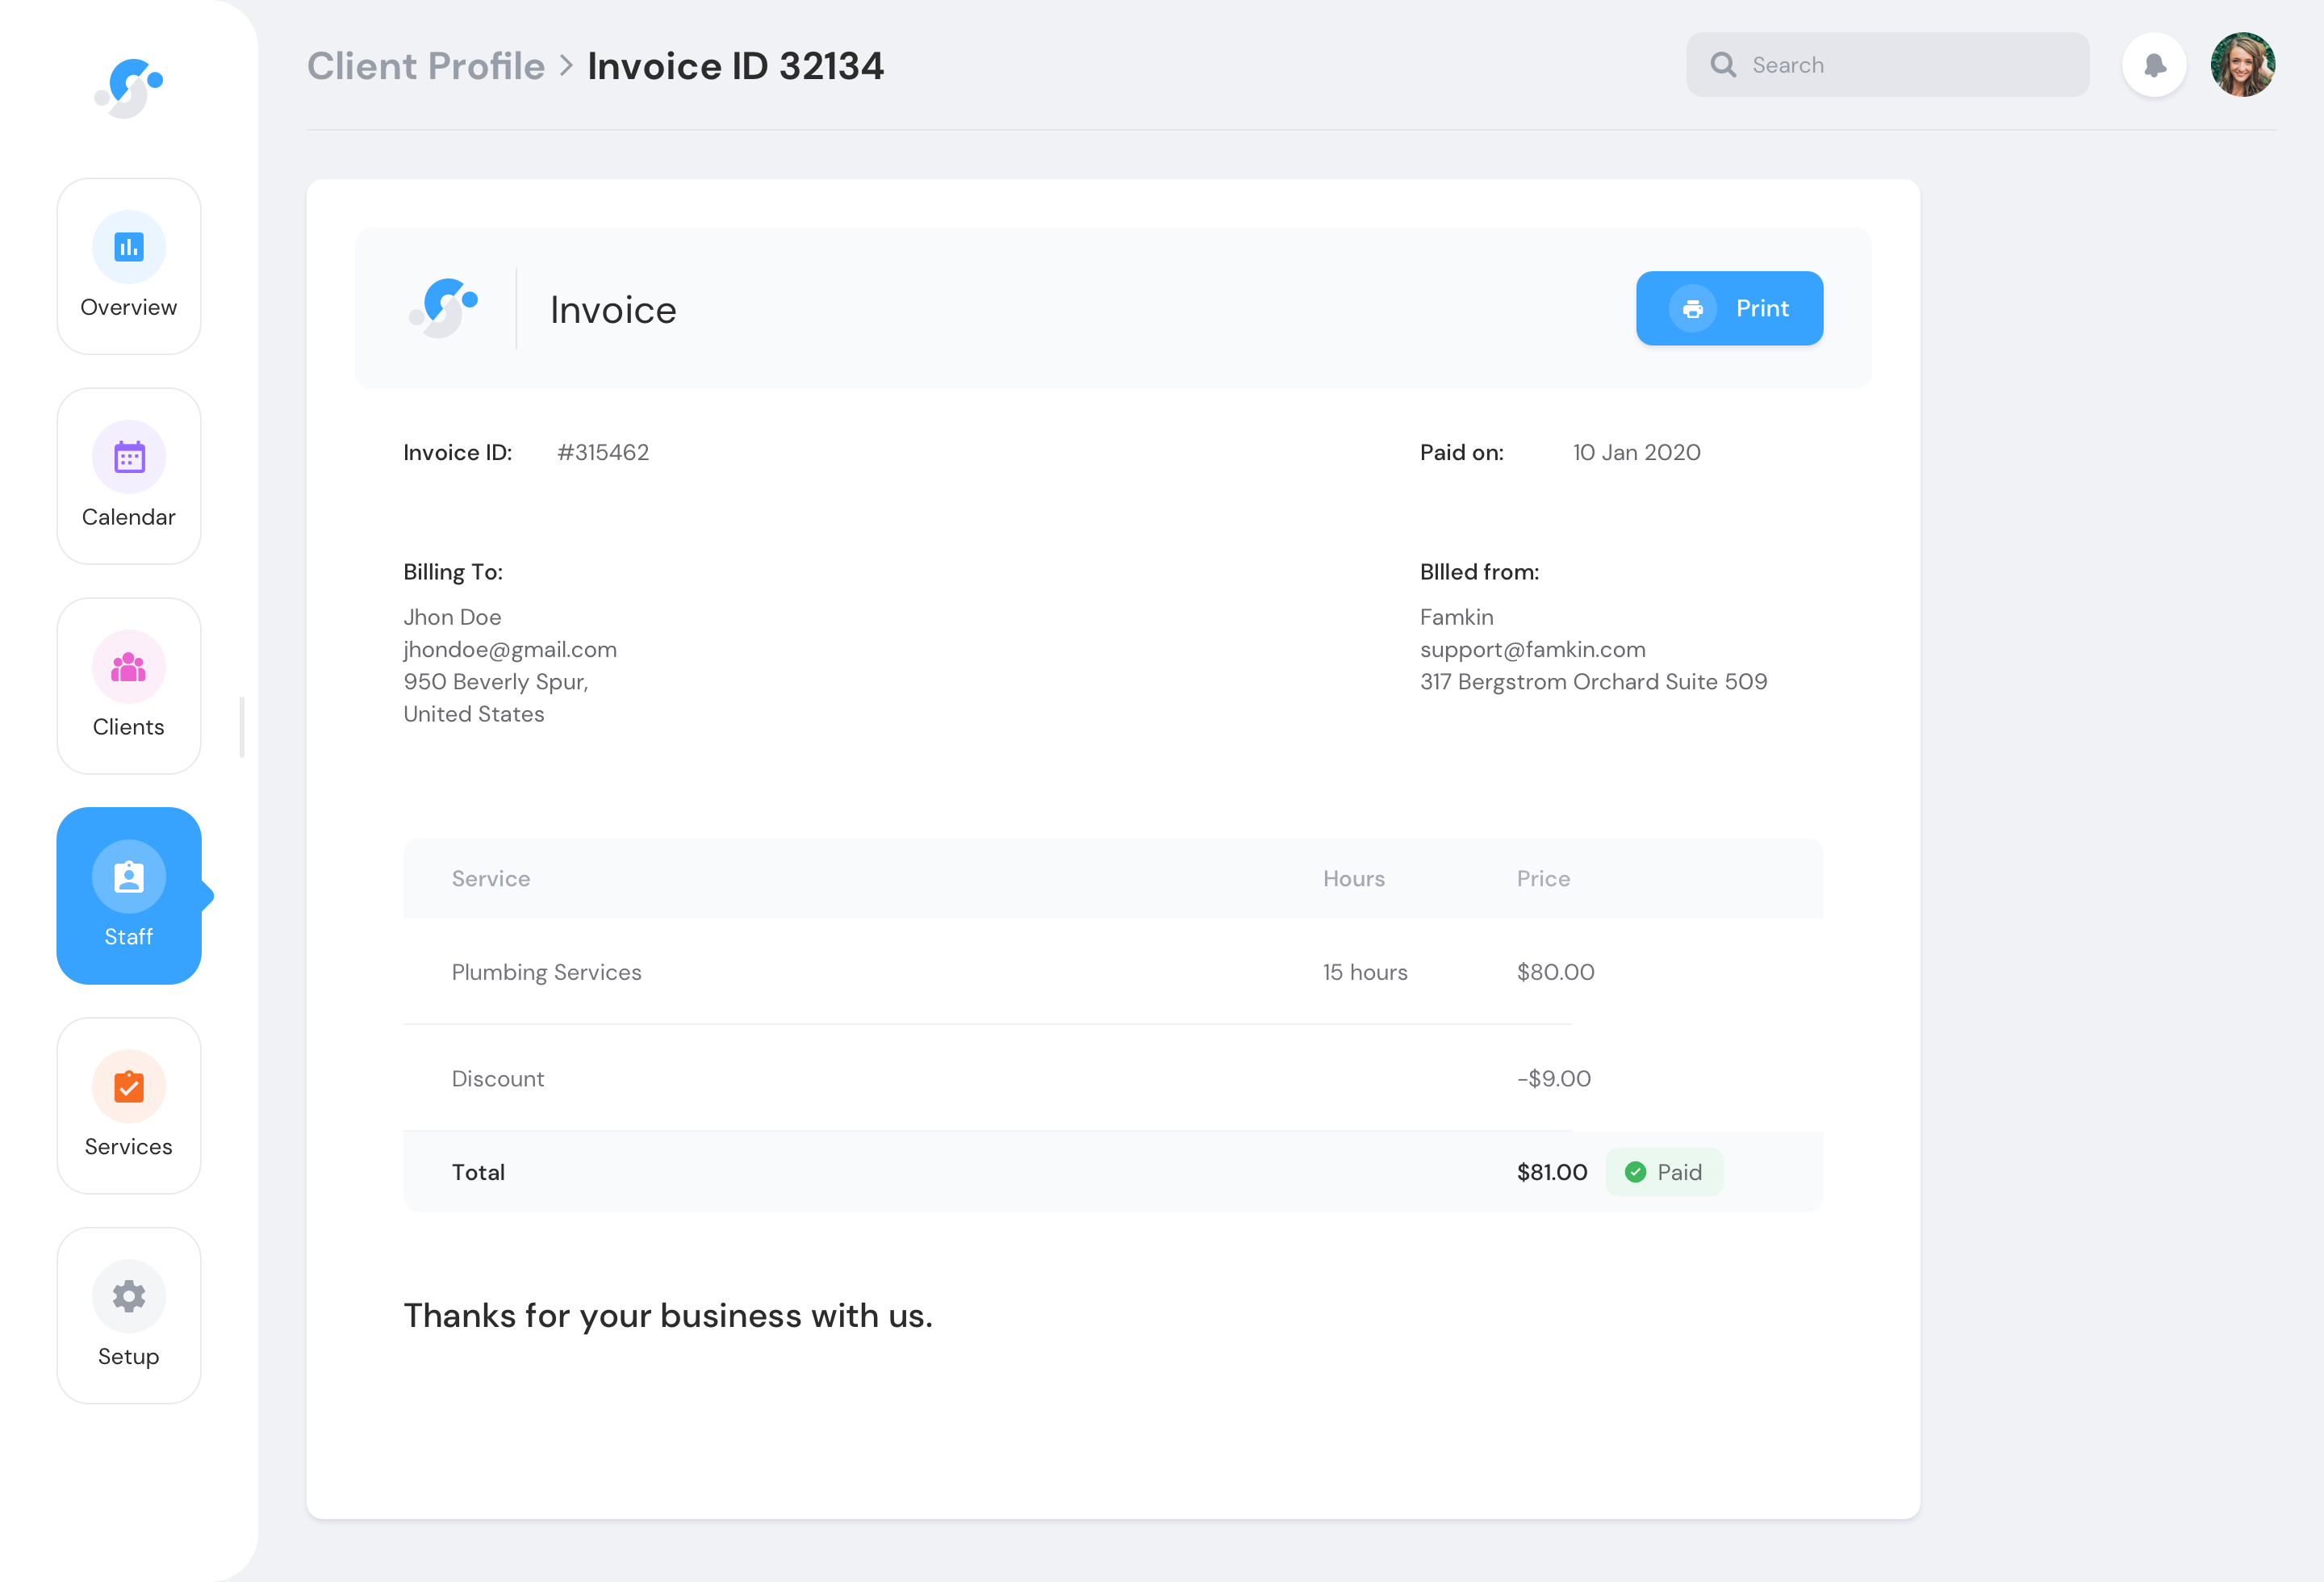Click the 15 hours value
This screenshot has width=2324, height=1582.
tap(1365, 972)
